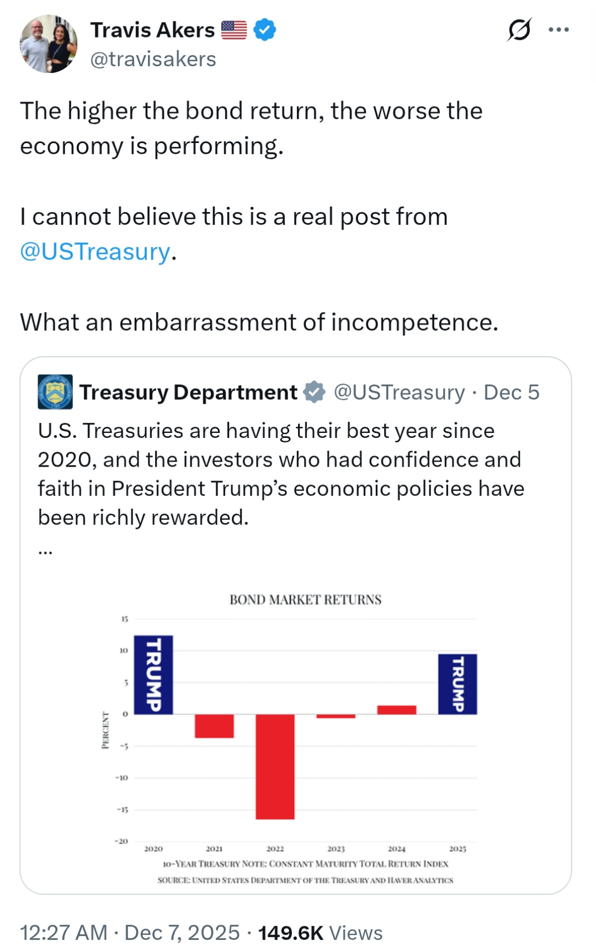Click the gray verified badge on Treasury Department
Screen dimensions: 596x951
(315, 392)
